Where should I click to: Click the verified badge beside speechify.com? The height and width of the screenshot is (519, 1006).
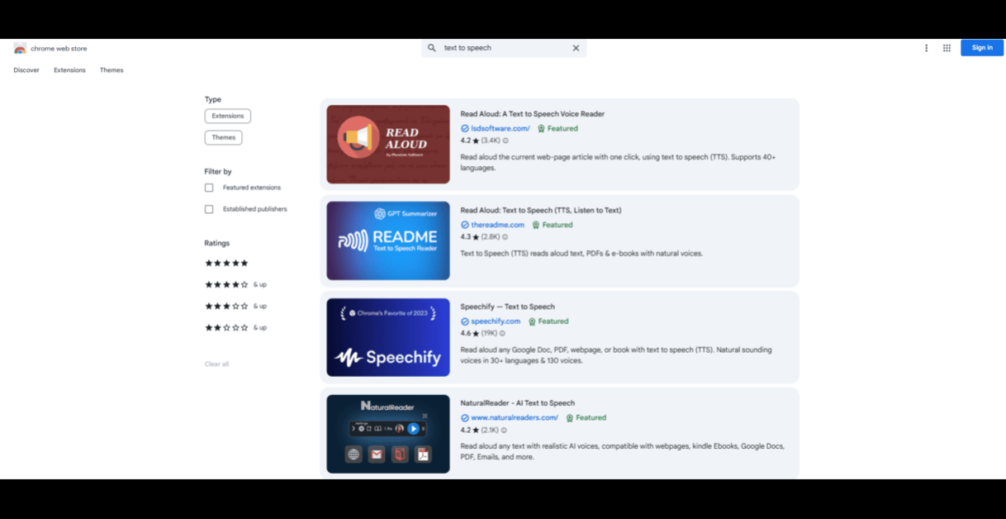tap(465, 321)
